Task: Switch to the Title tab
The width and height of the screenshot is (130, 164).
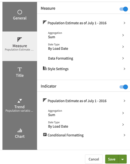Action: pos(20,72)
